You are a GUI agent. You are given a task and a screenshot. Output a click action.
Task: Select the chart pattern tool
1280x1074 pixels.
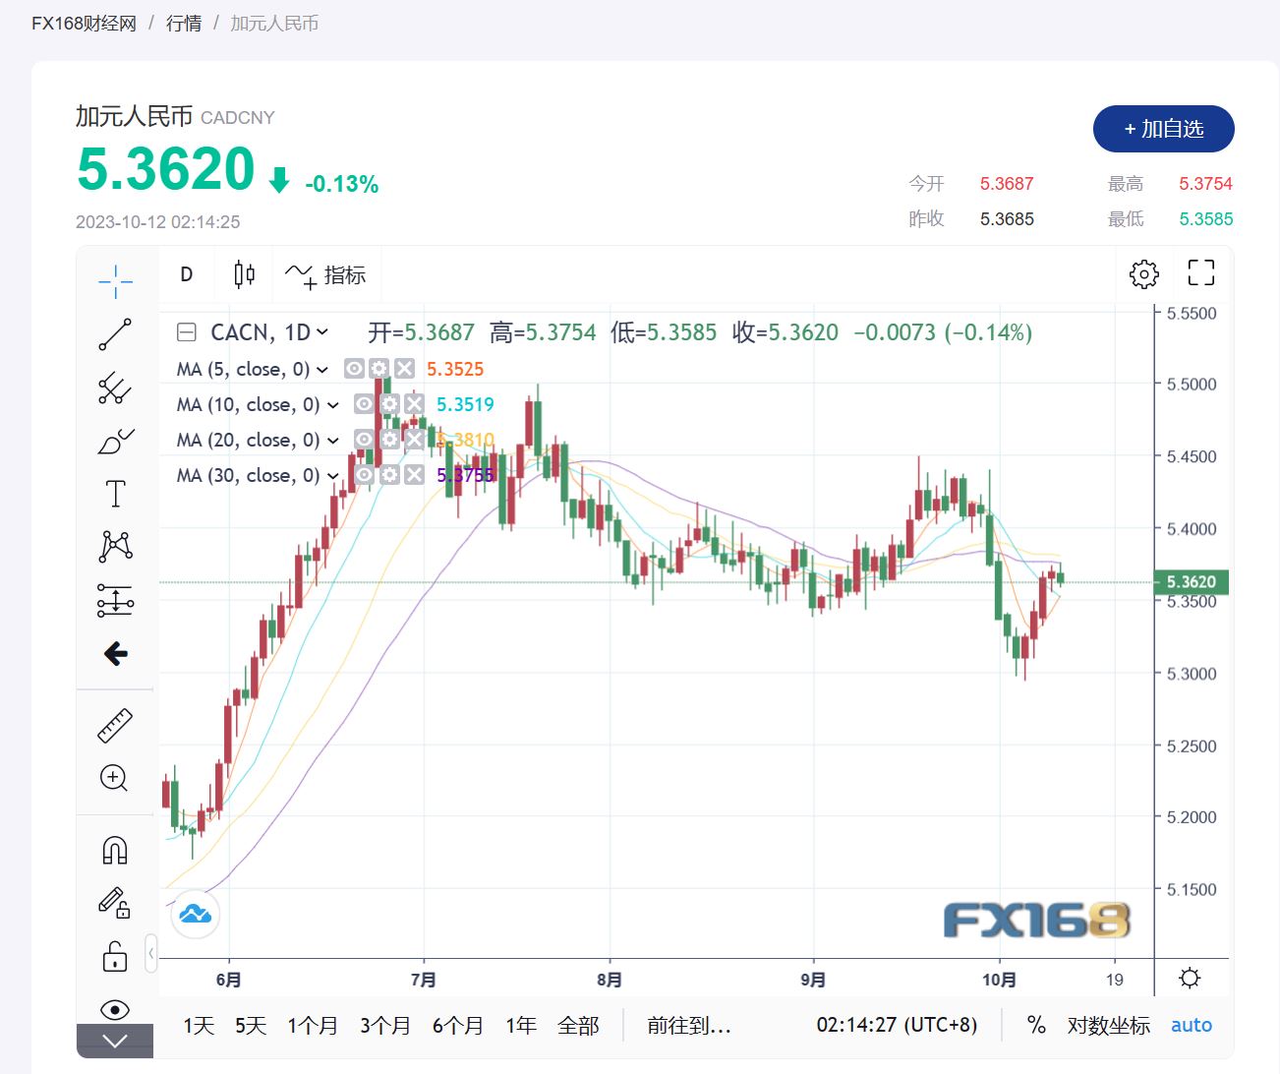tap(115, 547)
